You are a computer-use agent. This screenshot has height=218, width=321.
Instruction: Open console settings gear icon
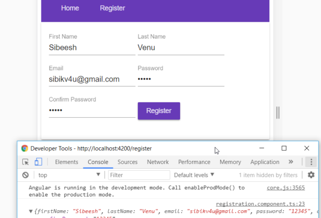(311, 175)
